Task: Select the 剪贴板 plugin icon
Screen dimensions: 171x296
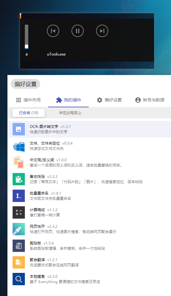Action: [x=19, y=246]
